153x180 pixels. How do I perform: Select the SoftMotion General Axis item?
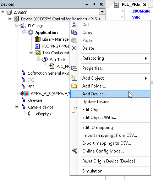point(49,73)
